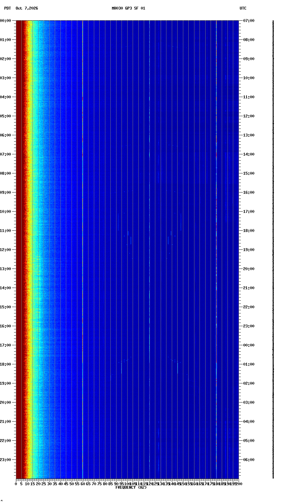
Task: Click the 03:00 label on UTC axis
Action: pyautogui.click(x=249, y=402)
